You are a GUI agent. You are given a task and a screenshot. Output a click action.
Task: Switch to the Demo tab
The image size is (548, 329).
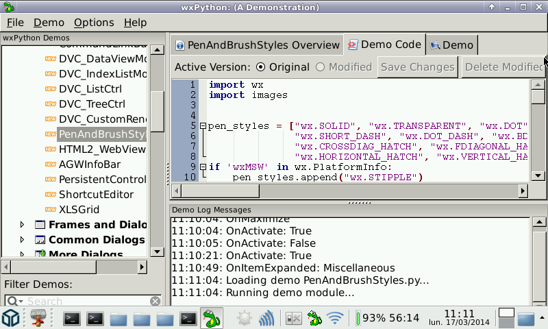click(x=451, y=45)
